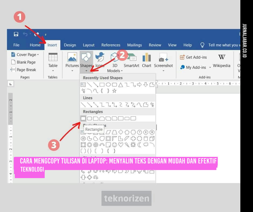Pick the Cube basic shape
This screenshot has height=212, width=253.
(x=152, y=139)
